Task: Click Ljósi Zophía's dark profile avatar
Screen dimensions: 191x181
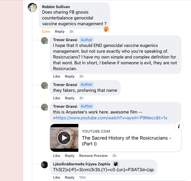Action: tap(44, 165)
